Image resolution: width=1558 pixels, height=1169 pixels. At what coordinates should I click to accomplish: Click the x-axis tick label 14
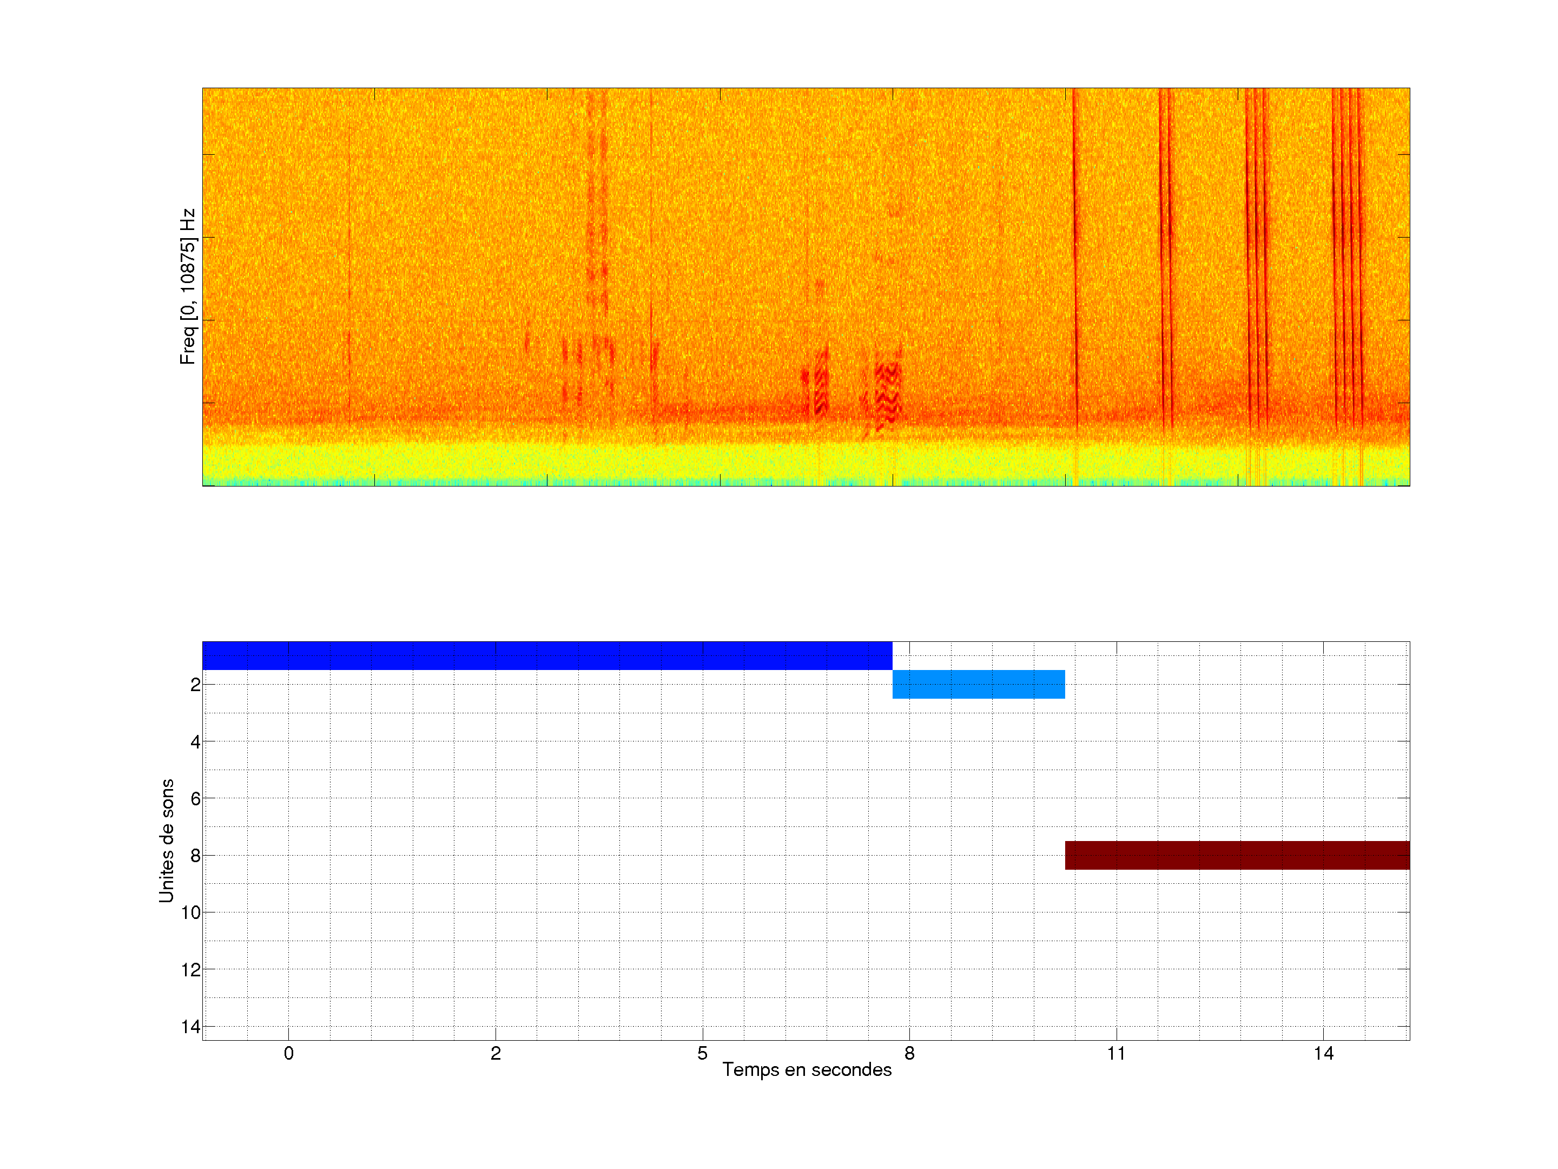1323,1053
